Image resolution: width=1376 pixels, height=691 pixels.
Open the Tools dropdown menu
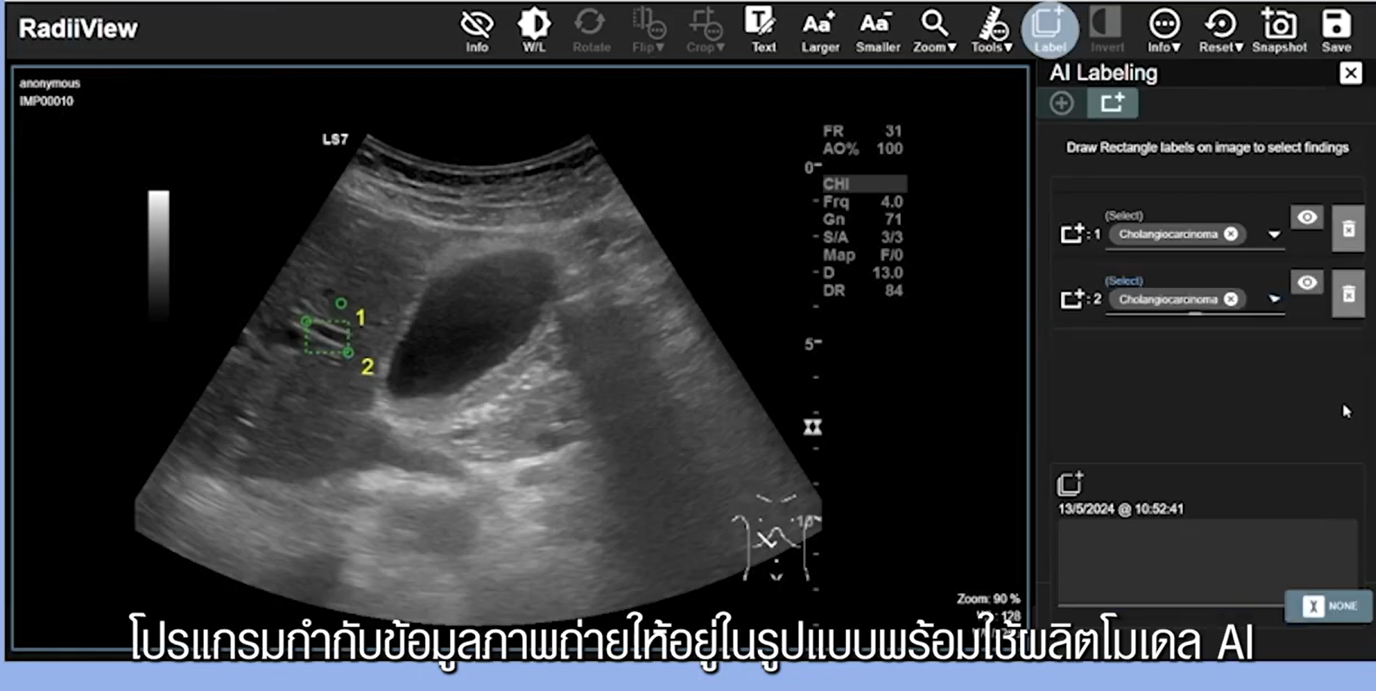click(991, 30)
